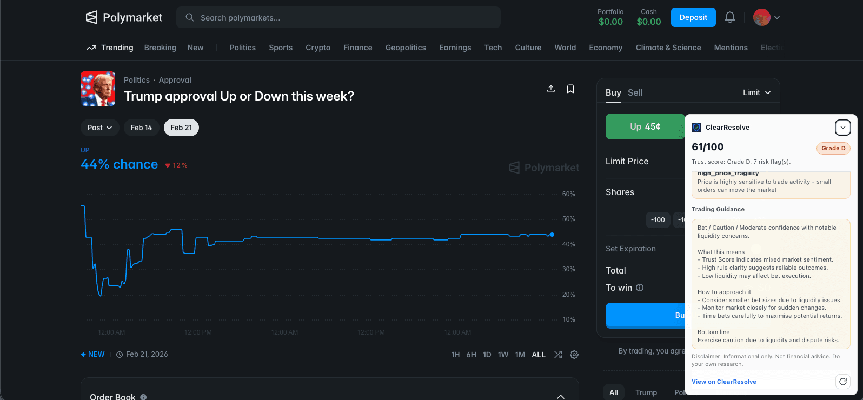Open the Limit order type dropdown
This screenshot has width=863, height=400.
[756, 92]
